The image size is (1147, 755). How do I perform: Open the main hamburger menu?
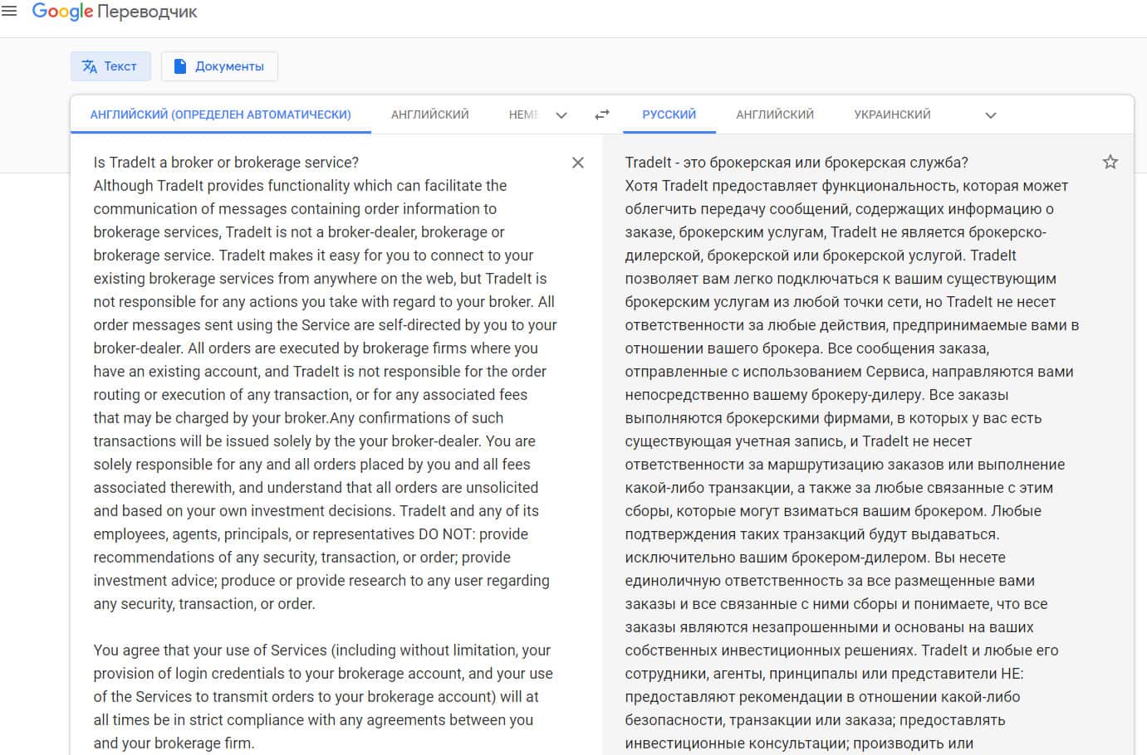point(9,12)
